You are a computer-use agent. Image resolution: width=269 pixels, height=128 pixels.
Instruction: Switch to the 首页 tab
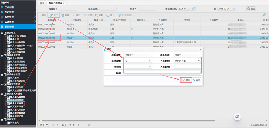[42, 3]
